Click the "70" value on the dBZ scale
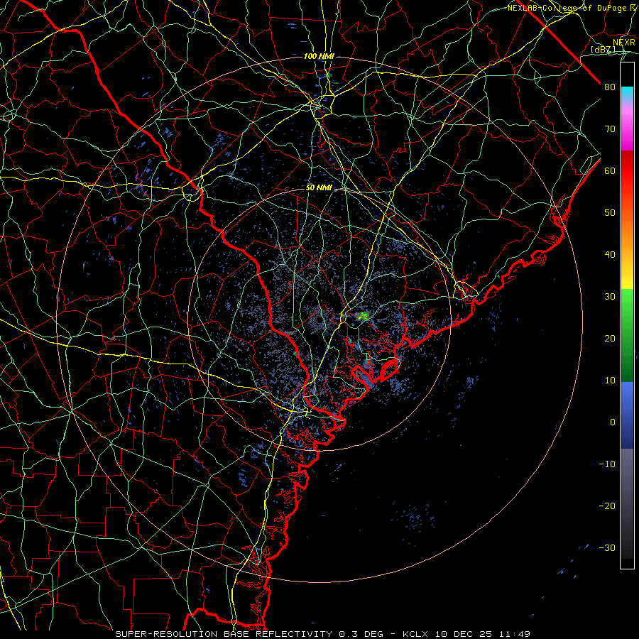Image resolution: width=639 pixels, height=639 pixels. click(610, 129)
